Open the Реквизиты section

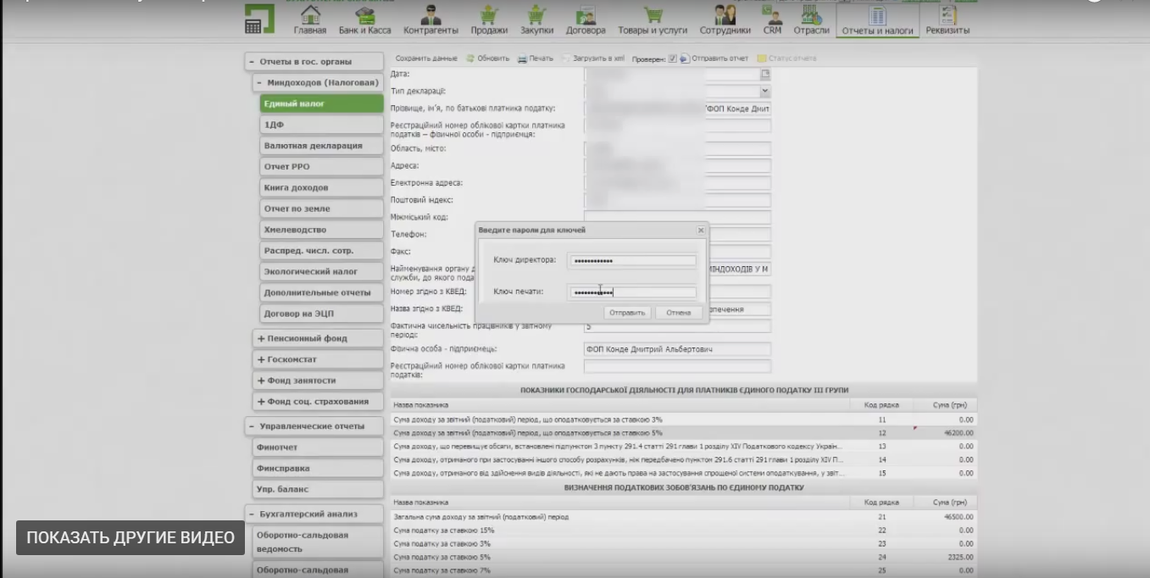947,20
